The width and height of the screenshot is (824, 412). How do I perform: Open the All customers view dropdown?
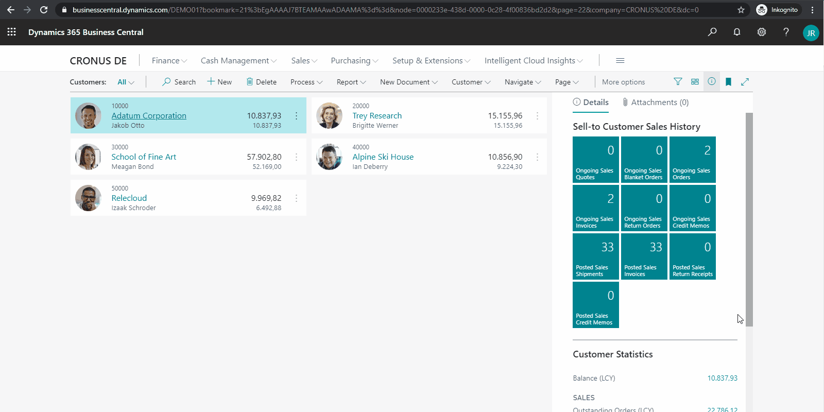pyautogui.click(x=126, y=82)
